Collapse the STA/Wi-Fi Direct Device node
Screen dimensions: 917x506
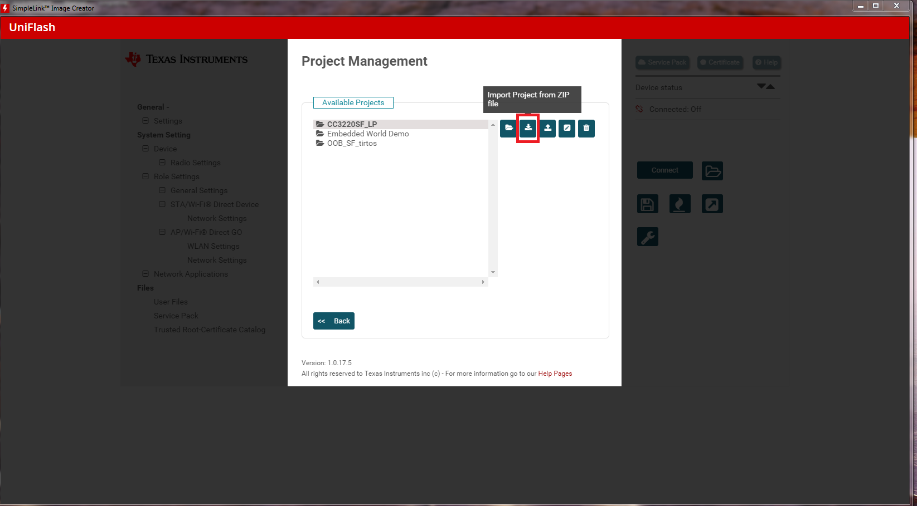[162, 204]
